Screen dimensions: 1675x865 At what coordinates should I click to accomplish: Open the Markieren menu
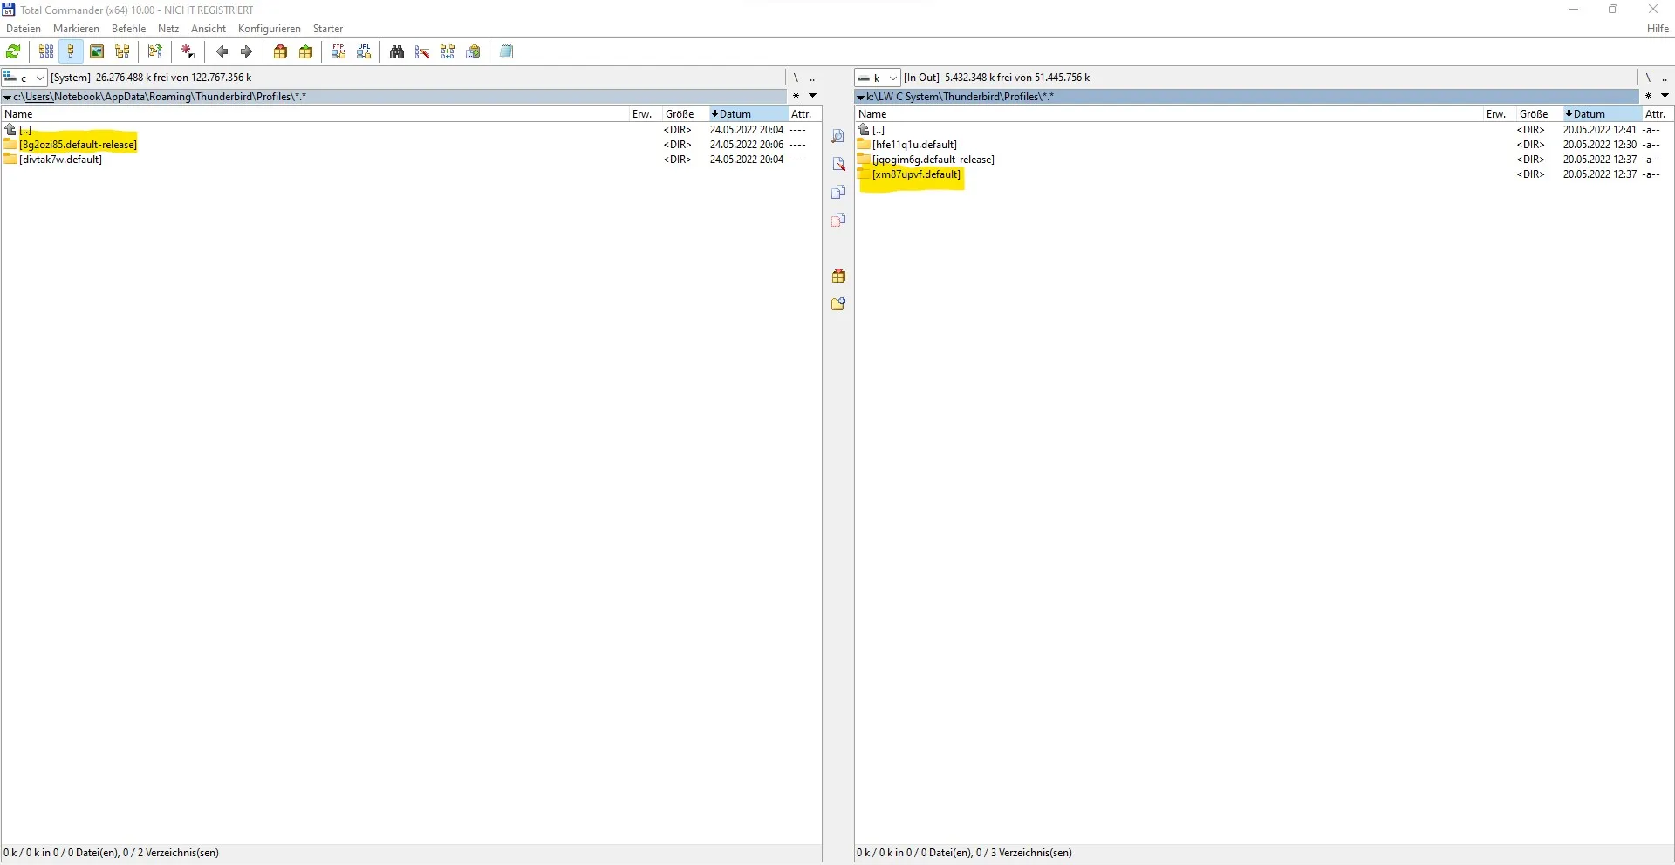pyautogui.click(x=77, y=29)
